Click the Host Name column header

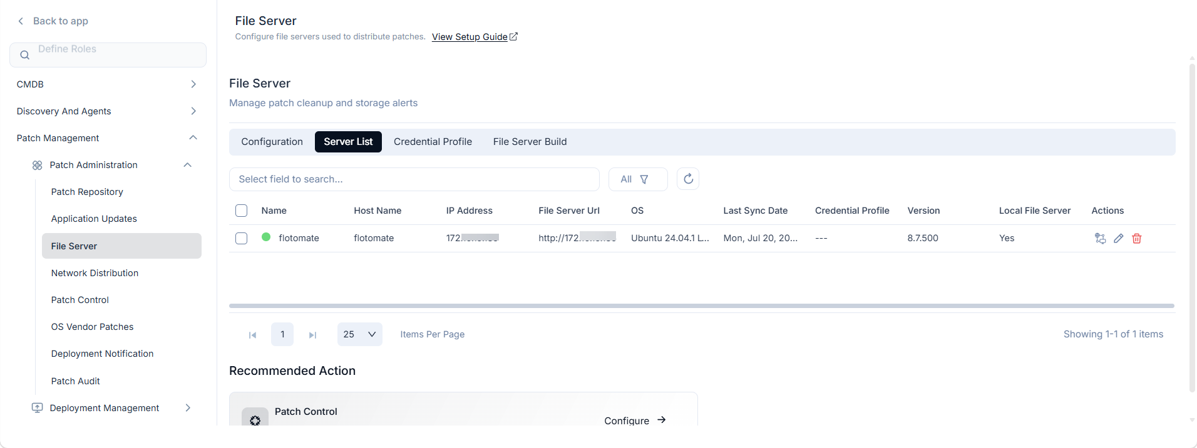pyautogui.click(x=378, y=211)
